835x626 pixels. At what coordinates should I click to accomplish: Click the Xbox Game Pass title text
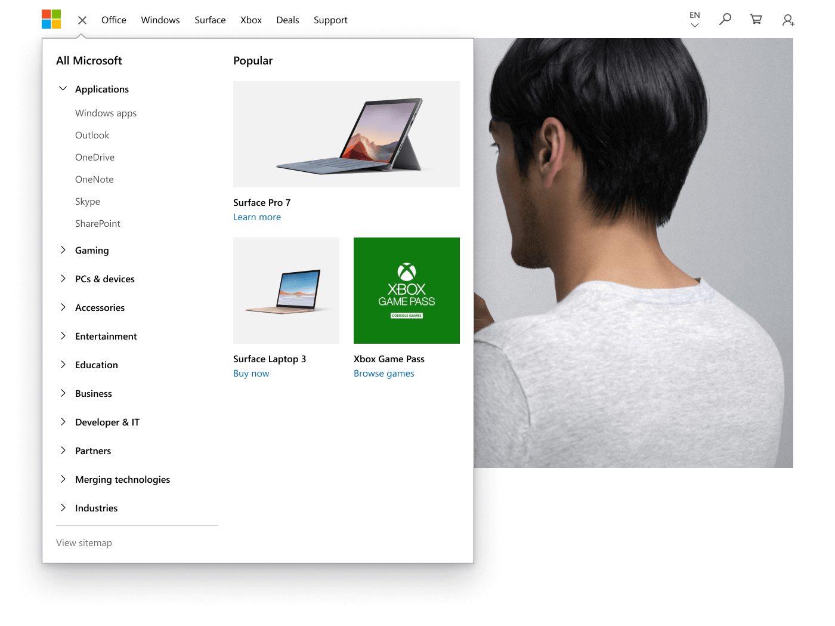click(x=389, y=359)
